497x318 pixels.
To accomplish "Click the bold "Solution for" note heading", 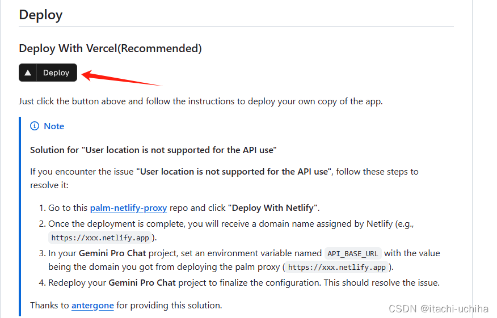I will point(153,150).
